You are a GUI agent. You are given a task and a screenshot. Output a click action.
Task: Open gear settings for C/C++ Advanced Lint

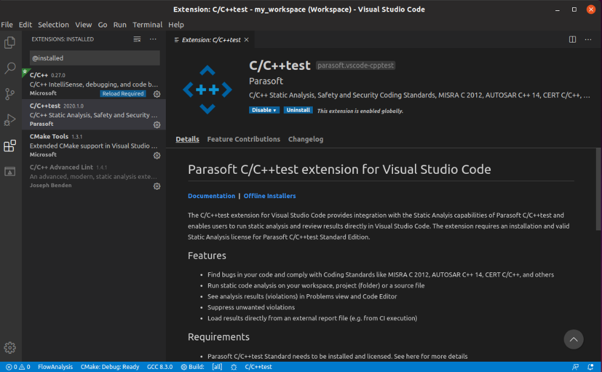157,186
